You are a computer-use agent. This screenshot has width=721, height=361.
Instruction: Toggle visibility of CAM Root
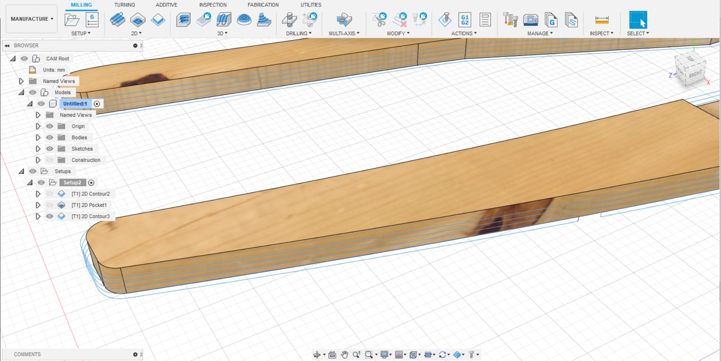[x=24, y=59]
